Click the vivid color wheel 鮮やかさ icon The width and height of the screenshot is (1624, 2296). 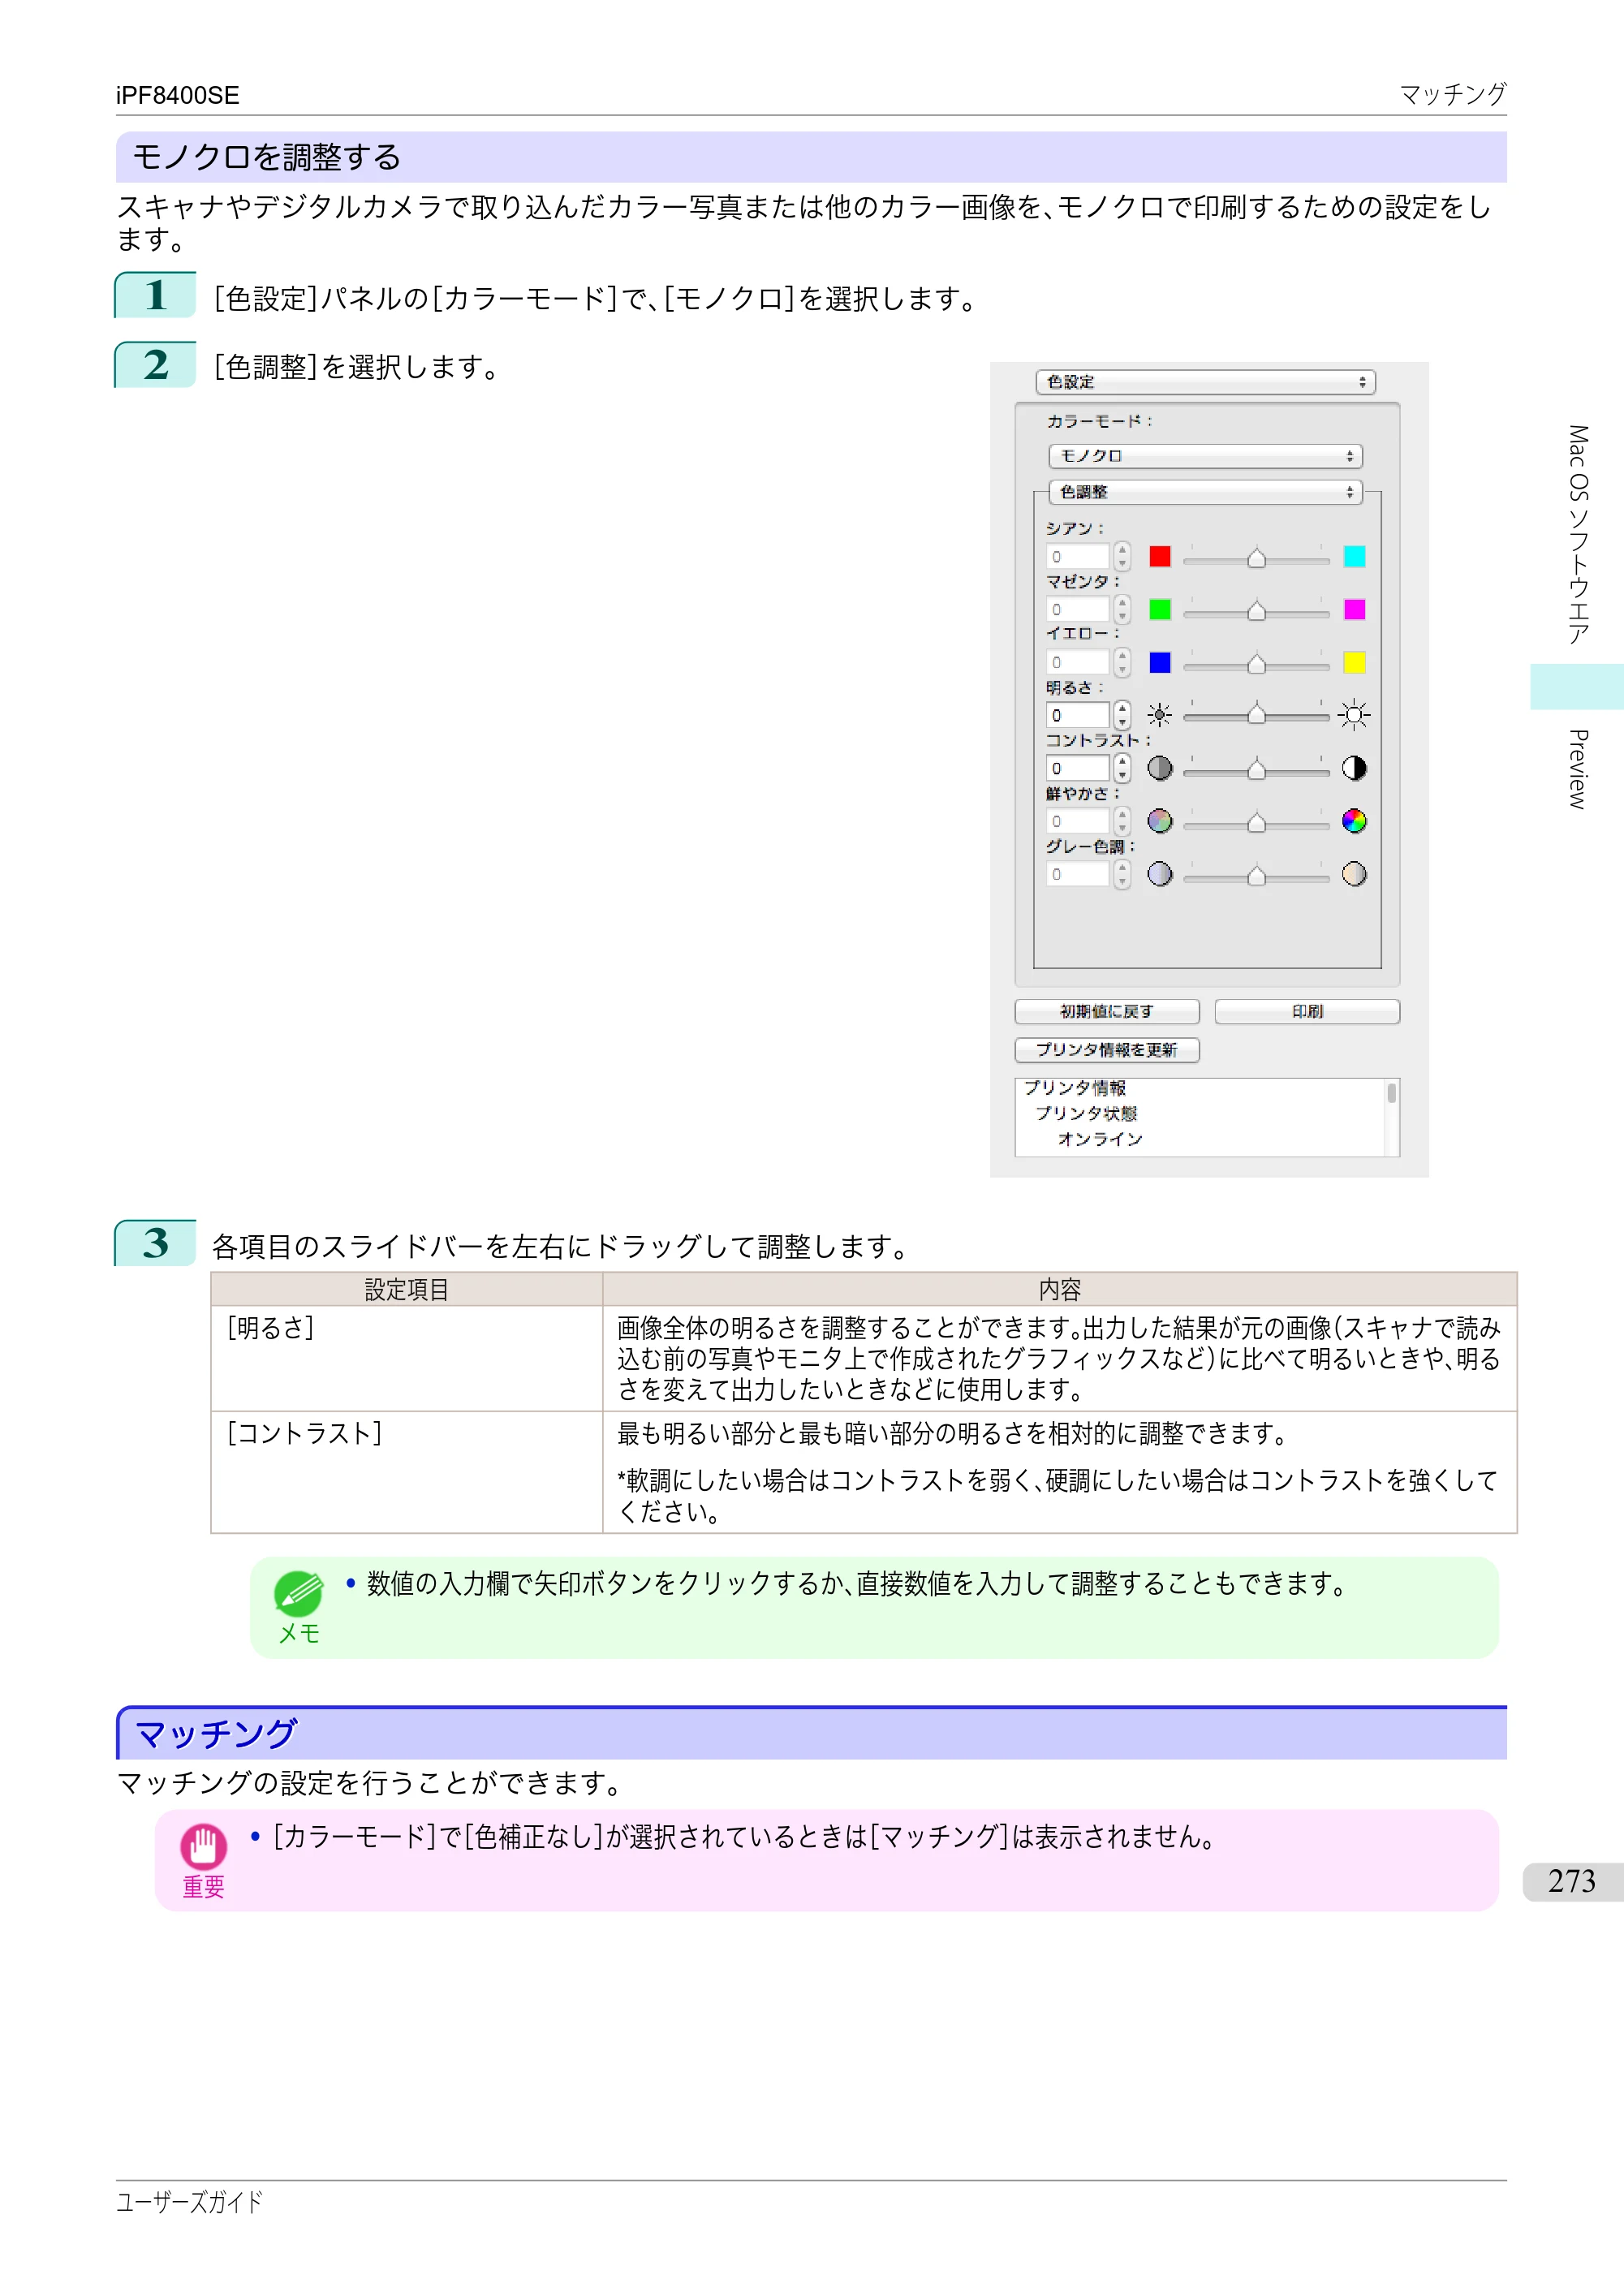1354,821
